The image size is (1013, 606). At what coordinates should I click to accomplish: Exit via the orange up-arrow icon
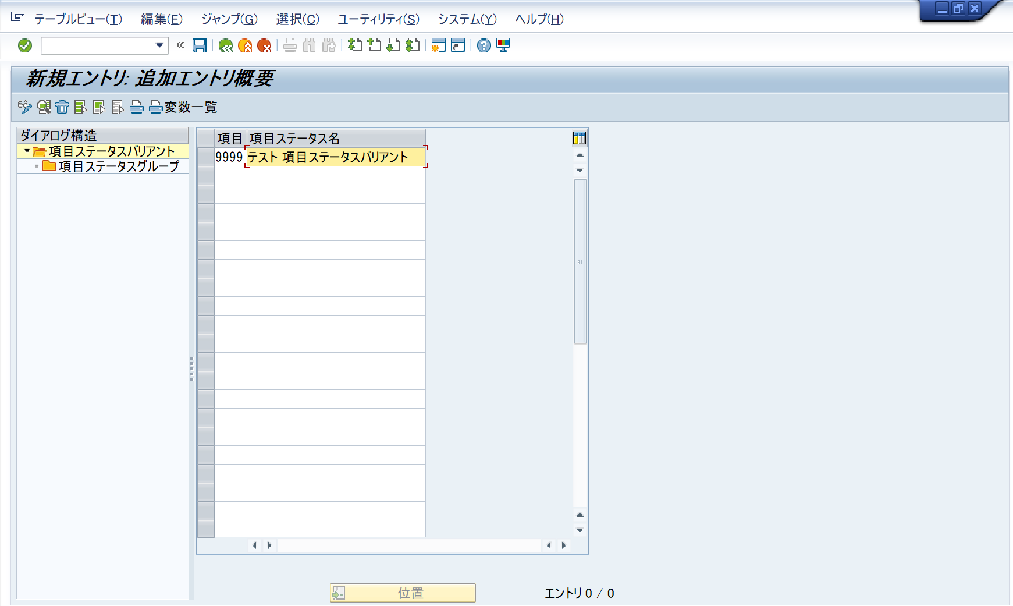tap(244, 46)
